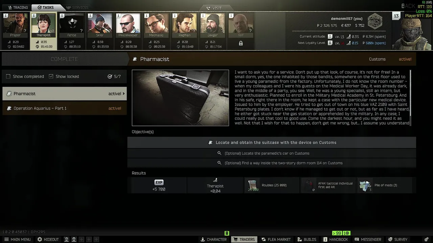Click the padlock icon under Ref
The image size is (433, 243).
(x=241, y=44)
